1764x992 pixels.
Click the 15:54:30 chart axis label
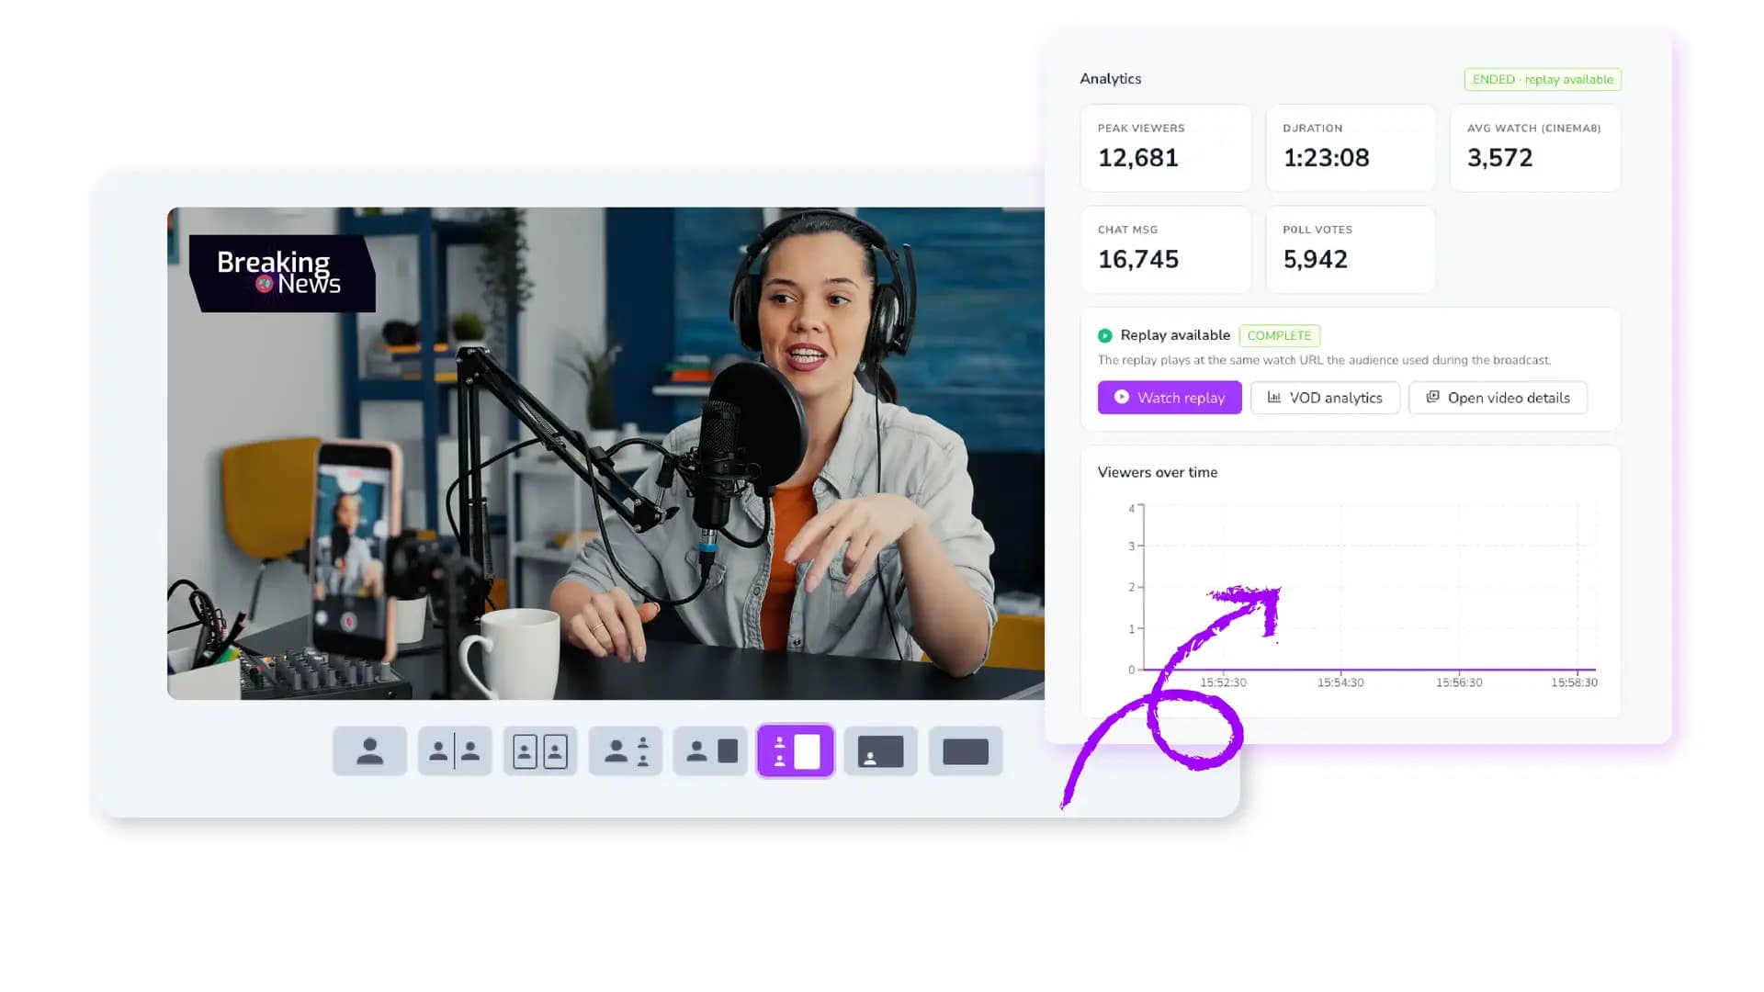click(1340, 682)
